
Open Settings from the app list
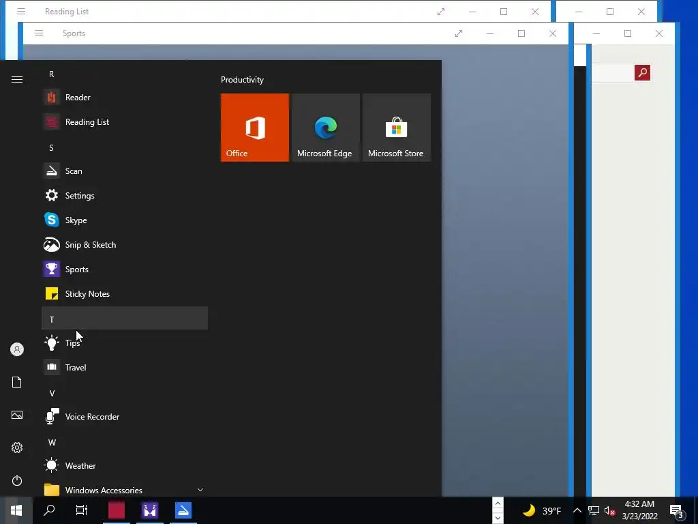click(125, 196)
